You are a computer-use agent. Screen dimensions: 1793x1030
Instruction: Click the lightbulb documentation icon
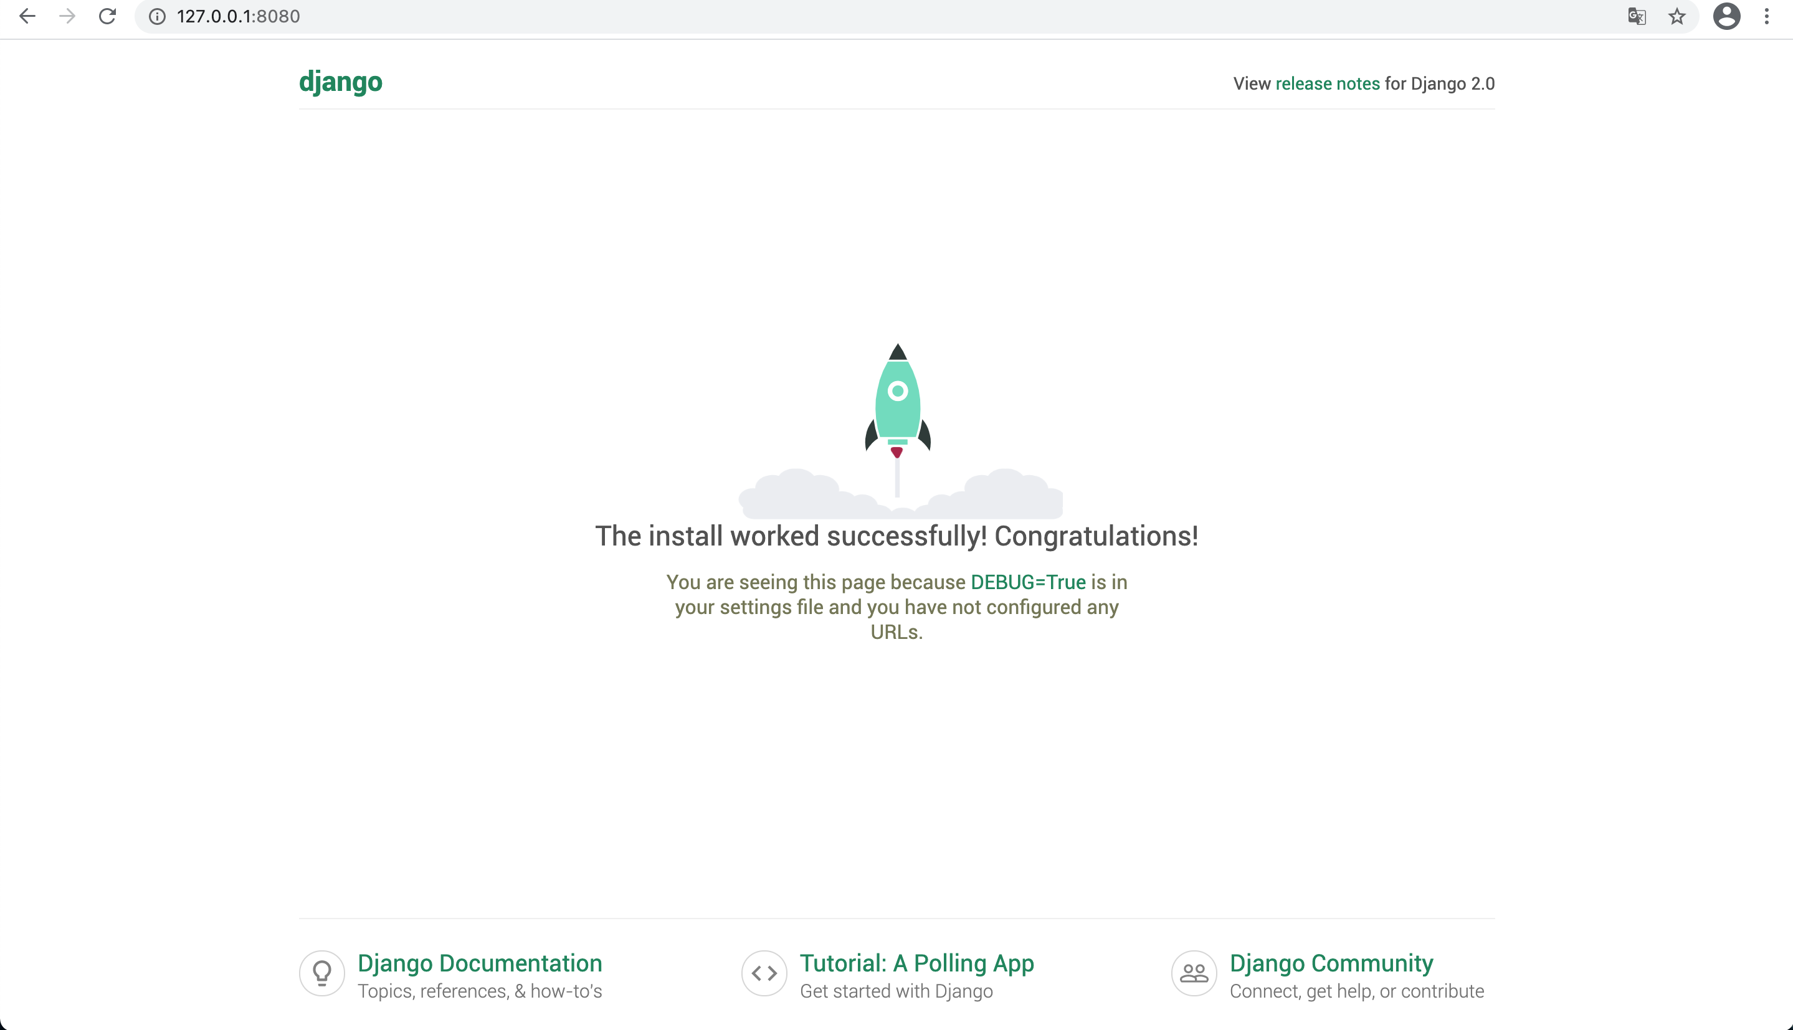coord(322,973)
